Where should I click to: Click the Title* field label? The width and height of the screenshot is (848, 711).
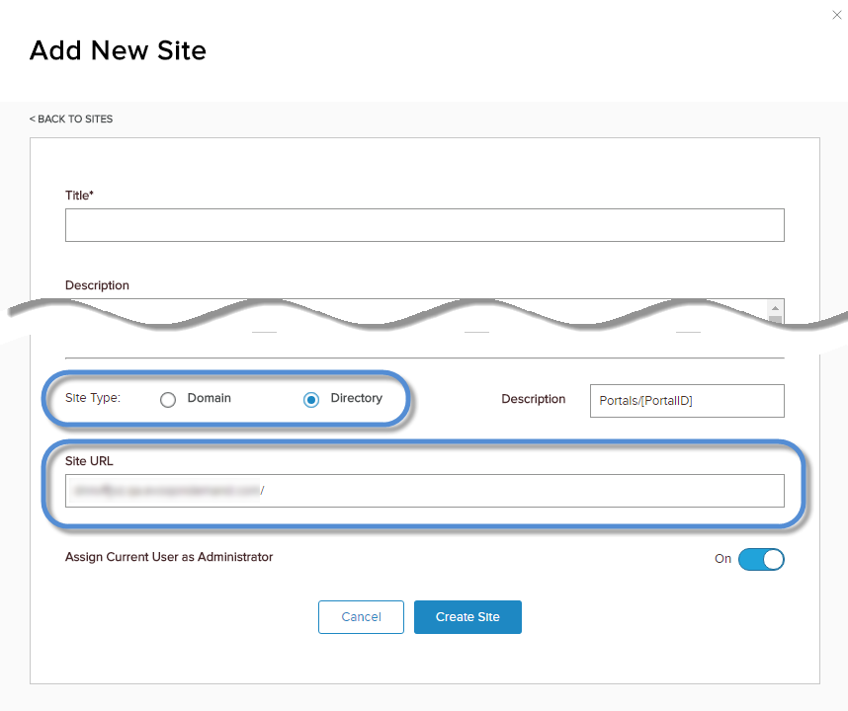point(79,196)
